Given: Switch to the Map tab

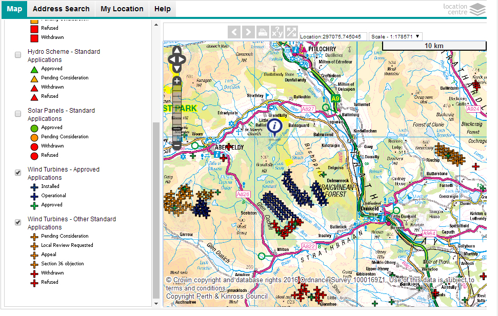Looking at the screenshot, I should tap(14, 9).
